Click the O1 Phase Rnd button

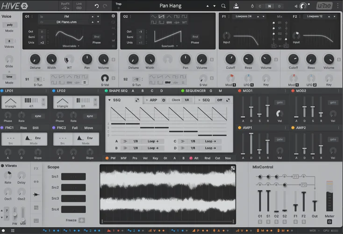point(96,37)
